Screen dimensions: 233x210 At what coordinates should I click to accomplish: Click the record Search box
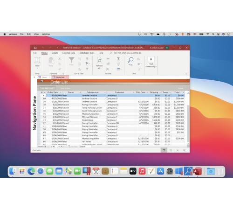(x=85, y=147)
